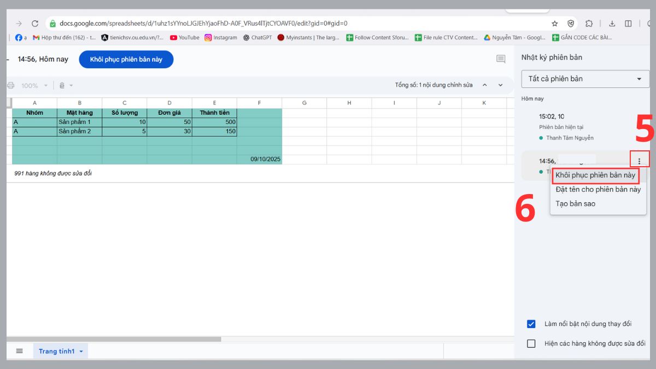Open the 100% zoom dropdown
This screenshot has height=369, width=656.
[x=34, y=85]
